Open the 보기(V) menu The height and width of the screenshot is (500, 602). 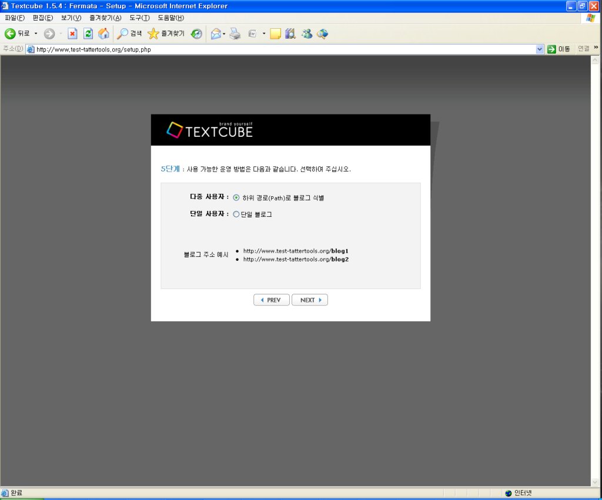[x=71, y=18]
